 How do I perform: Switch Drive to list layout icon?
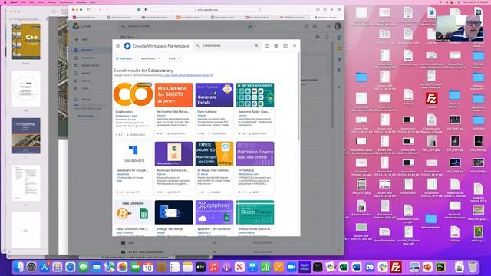click(x=317, y=37)
